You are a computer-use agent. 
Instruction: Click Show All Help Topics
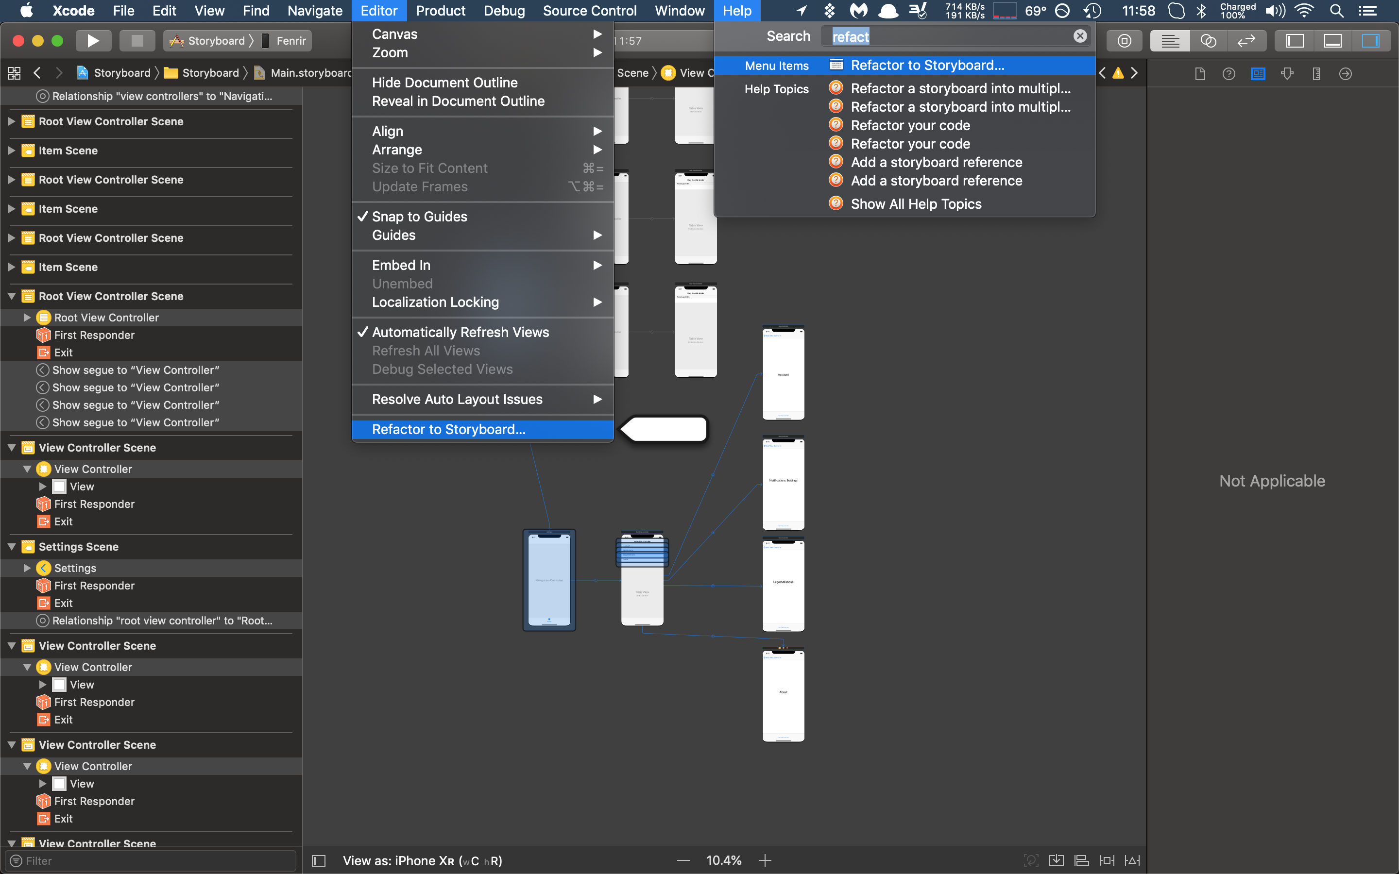916,204
